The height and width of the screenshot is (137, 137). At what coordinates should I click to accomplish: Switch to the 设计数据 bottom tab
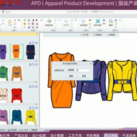pyautogui.click(x=57, y=135)
